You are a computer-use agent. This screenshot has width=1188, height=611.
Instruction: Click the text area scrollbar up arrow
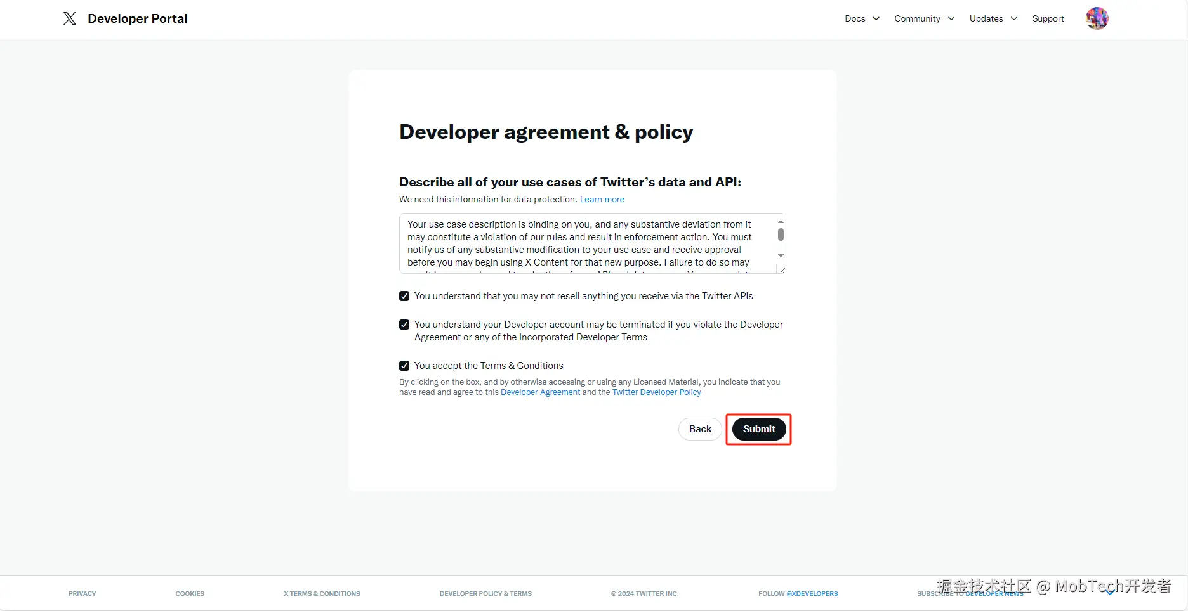click(x=781, y=221)
